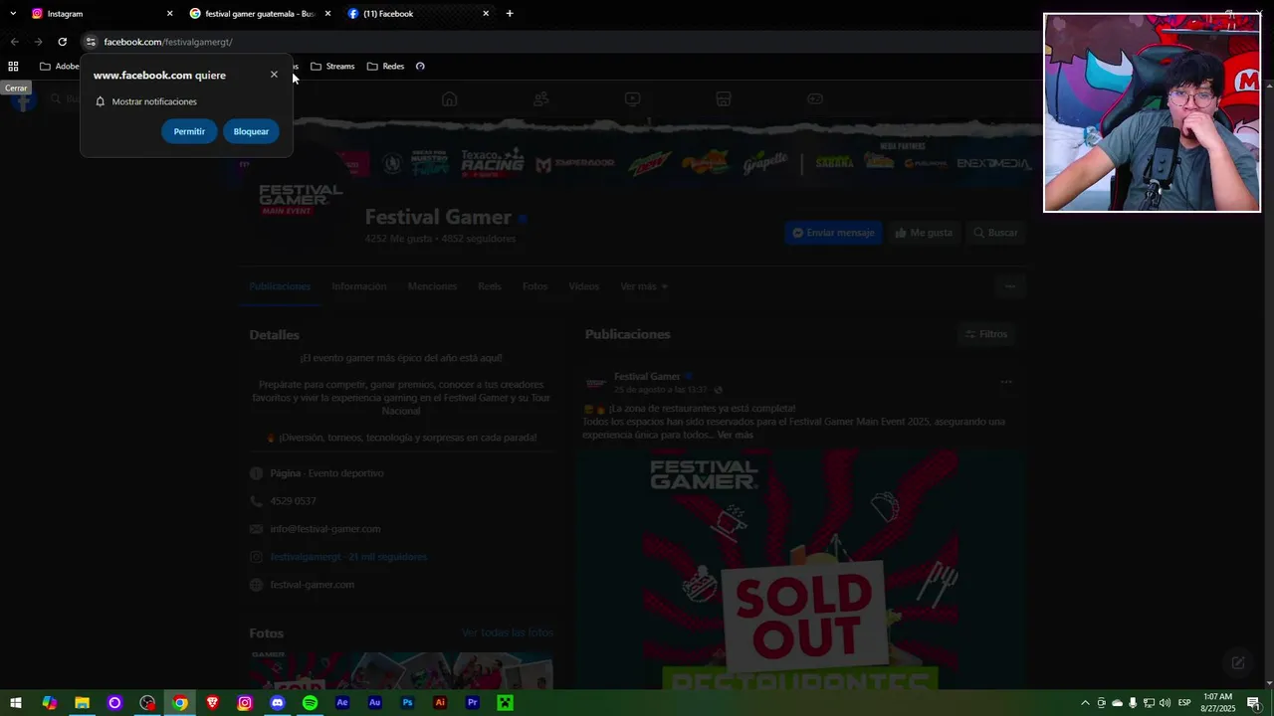Open Festival Gamer post author link
The image size is (1274, 716).
tap(647, 377)
